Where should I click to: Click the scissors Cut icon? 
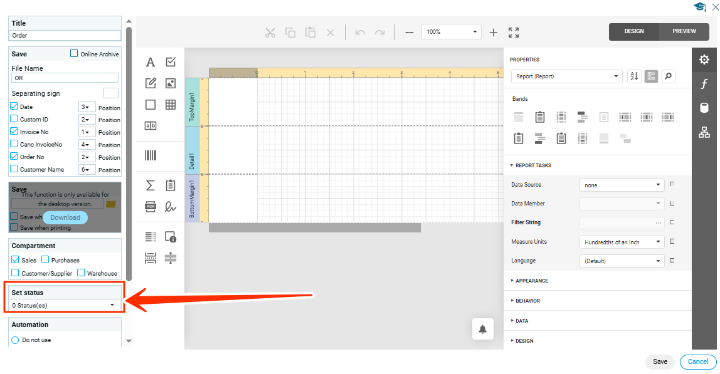click(270, 33)
